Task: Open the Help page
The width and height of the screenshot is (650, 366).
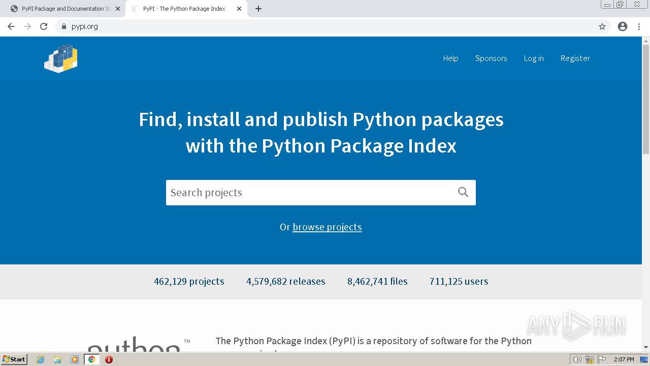Action: pos(450,58)
